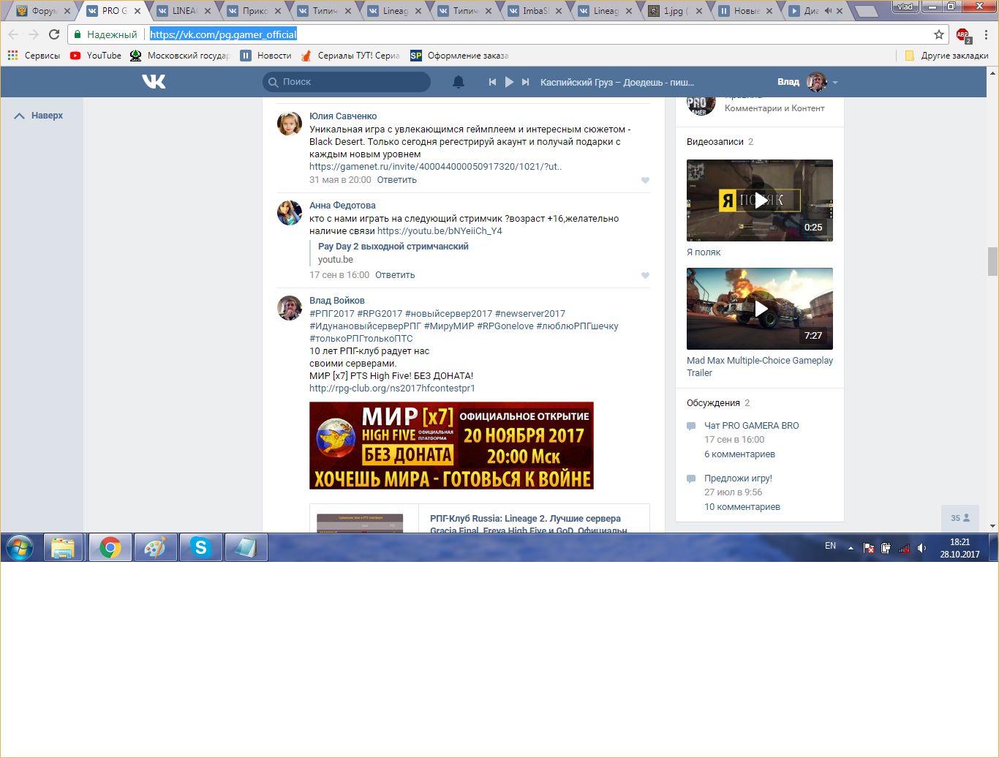
Task: Play the Я поляк video thumbnail
Action: [760, 200]
